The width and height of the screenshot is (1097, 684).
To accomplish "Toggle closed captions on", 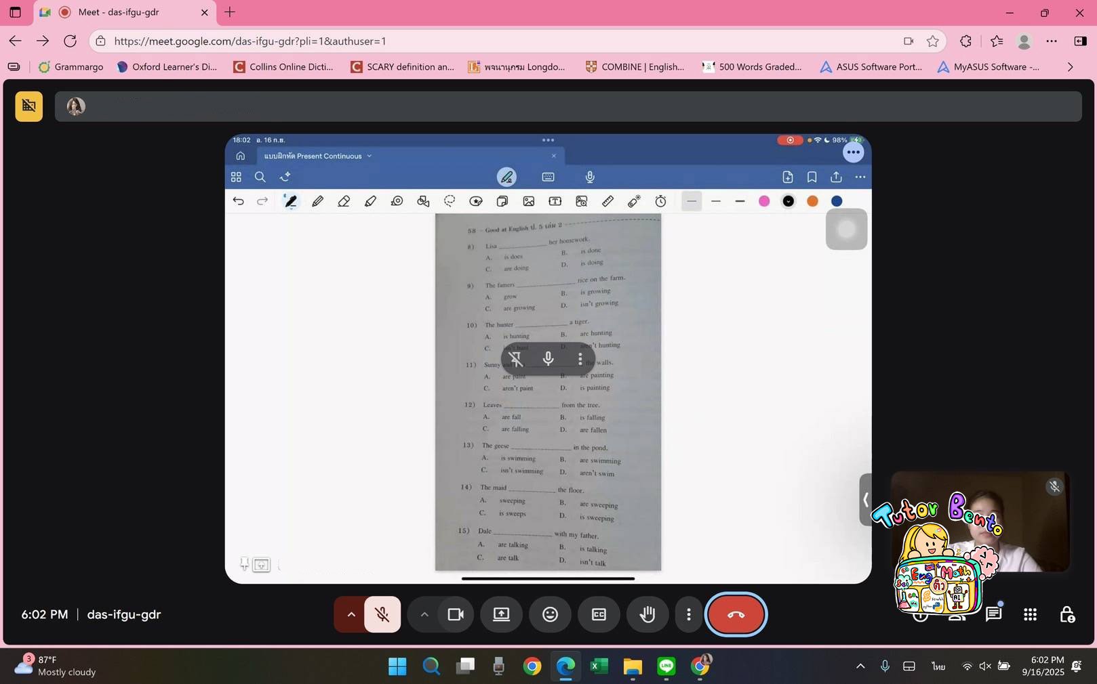I will point(599,614).
